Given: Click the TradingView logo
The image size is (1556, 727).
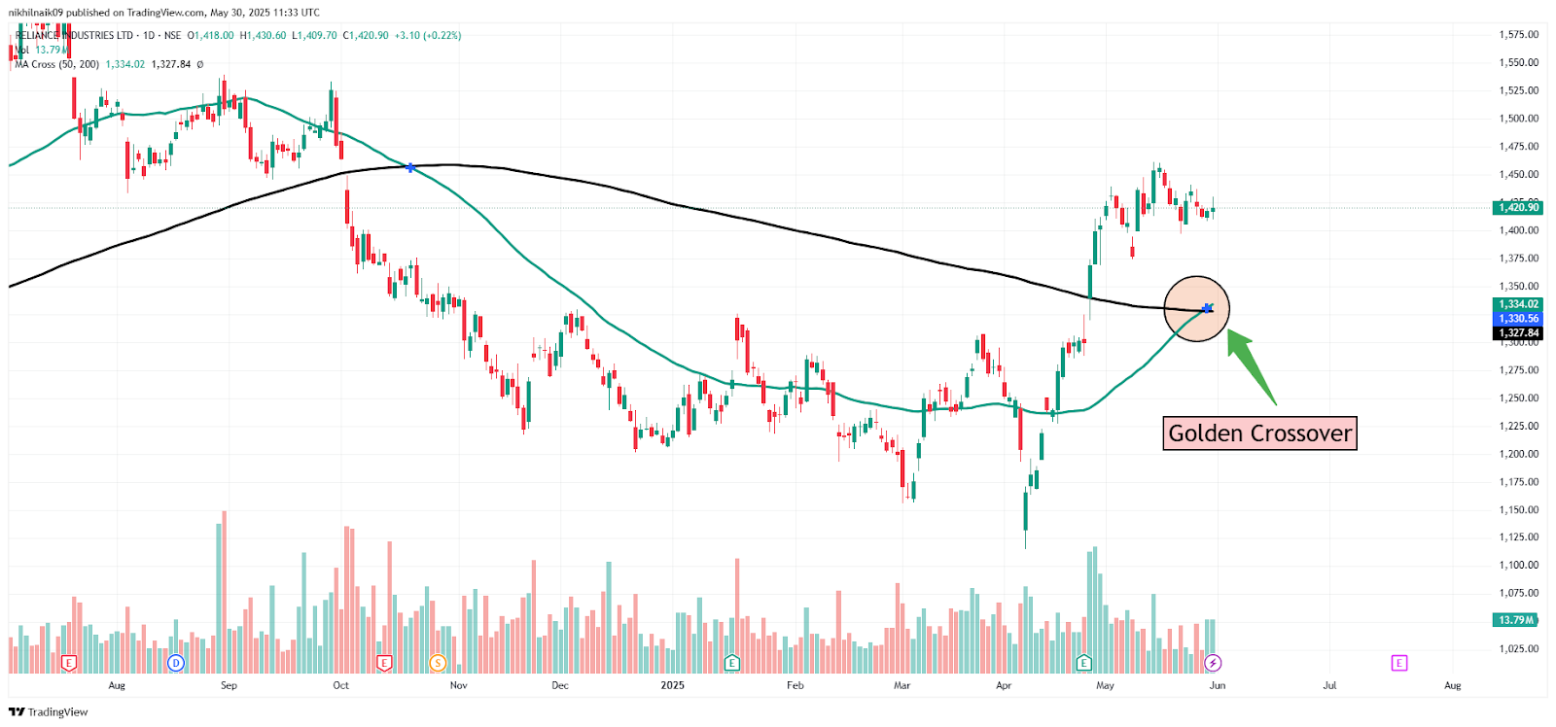Looking at the screenshot, I should pyautogui.click(x=48, y=711).
